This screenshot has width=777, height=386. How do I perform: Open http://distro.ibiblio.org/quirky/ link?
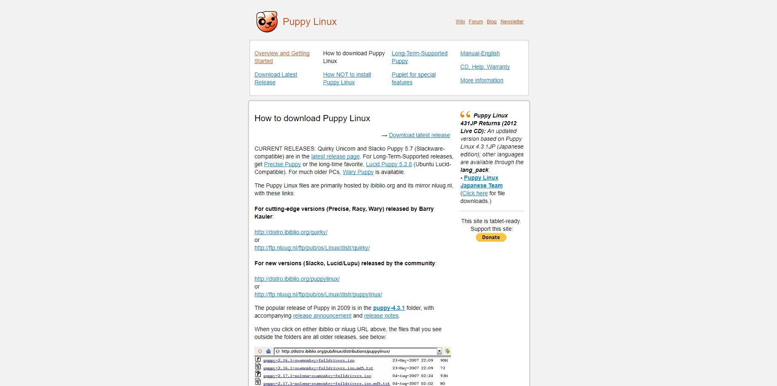point(291,232)
